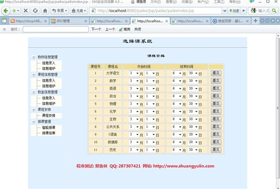The height and width of the screenshot is (189, 280).
Task: Stop loading with the X toolbar button
Action: (26, 11)
